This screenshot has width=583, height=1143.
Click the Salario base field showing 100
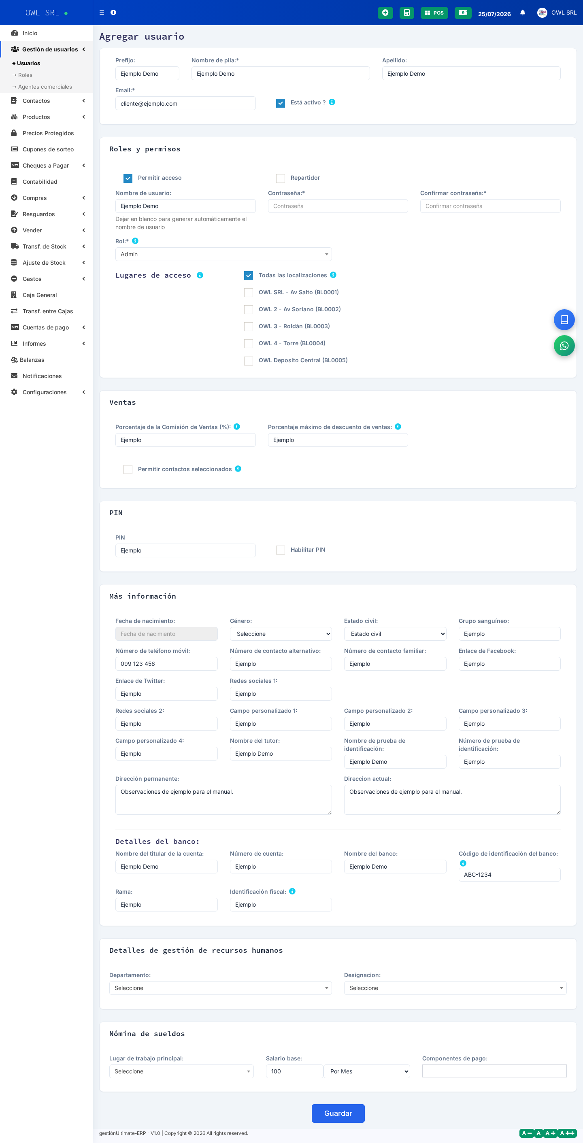[x=294, y=1071]
